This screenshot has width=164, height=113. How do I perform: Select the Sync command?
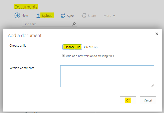coord(70,16)
